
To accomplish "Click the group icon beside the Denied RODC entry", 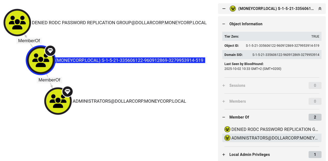I will (x=227, y=129).
